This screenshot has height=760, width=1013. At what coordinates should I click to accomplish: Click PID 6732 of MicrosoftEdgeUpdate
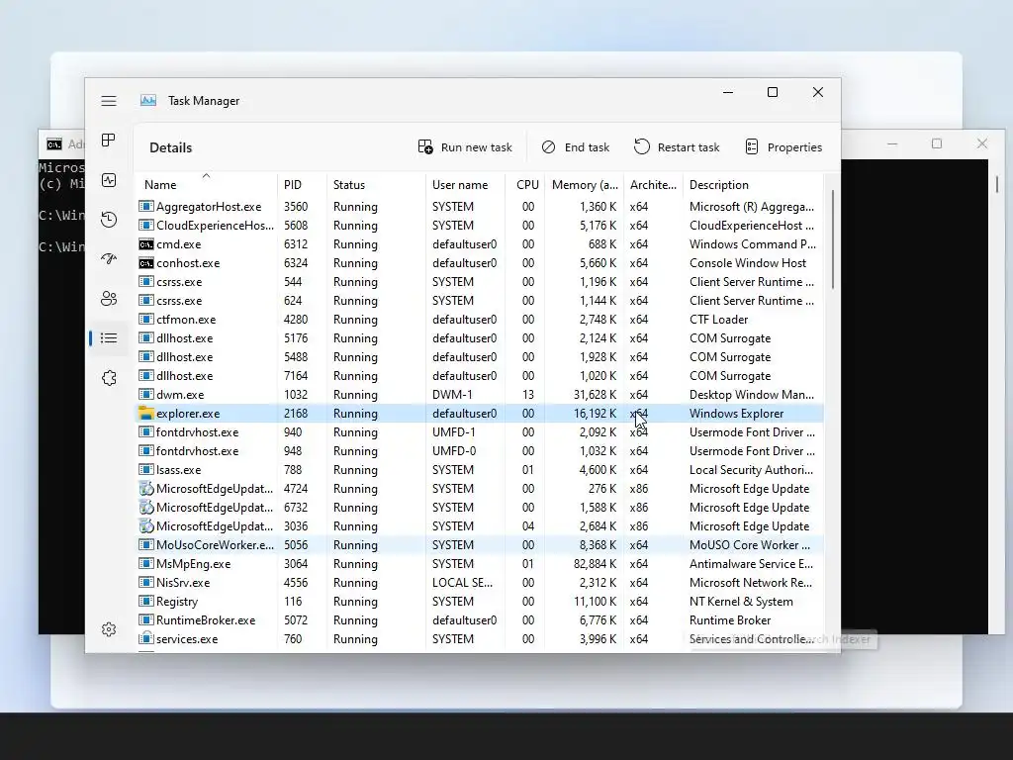(295, 508)
